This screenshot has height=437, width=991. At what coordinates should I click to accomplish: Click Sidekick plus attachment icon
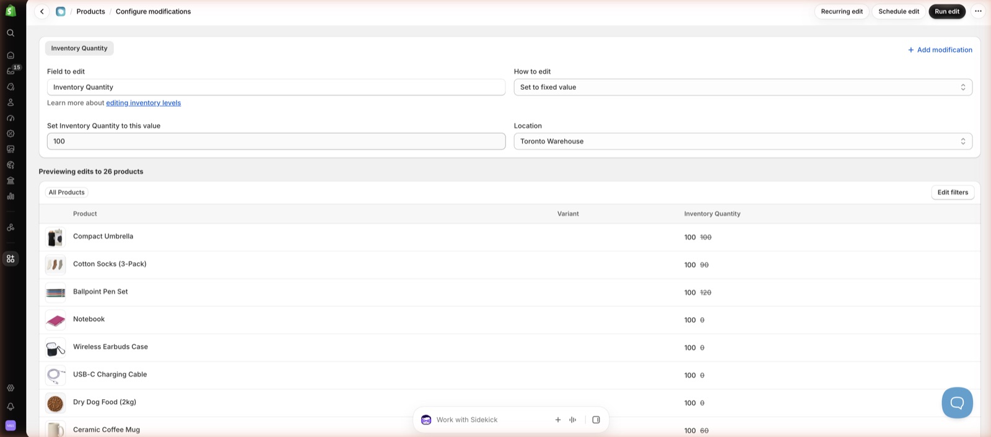point(557,420)
